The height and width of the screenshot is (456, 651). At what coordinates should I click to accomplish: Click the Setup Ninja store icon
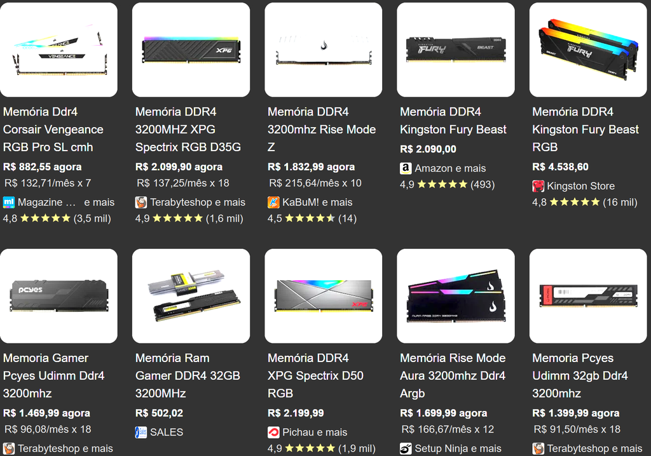pyautogui.click(x=406, y=448)
